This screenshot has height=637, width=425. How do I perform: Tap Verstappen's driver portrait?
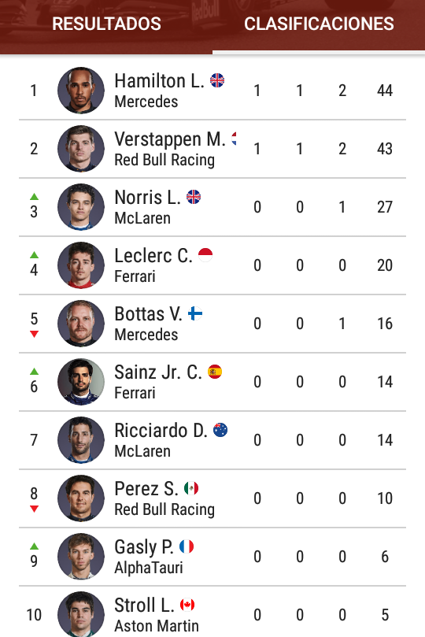click(x=81, y=148)
